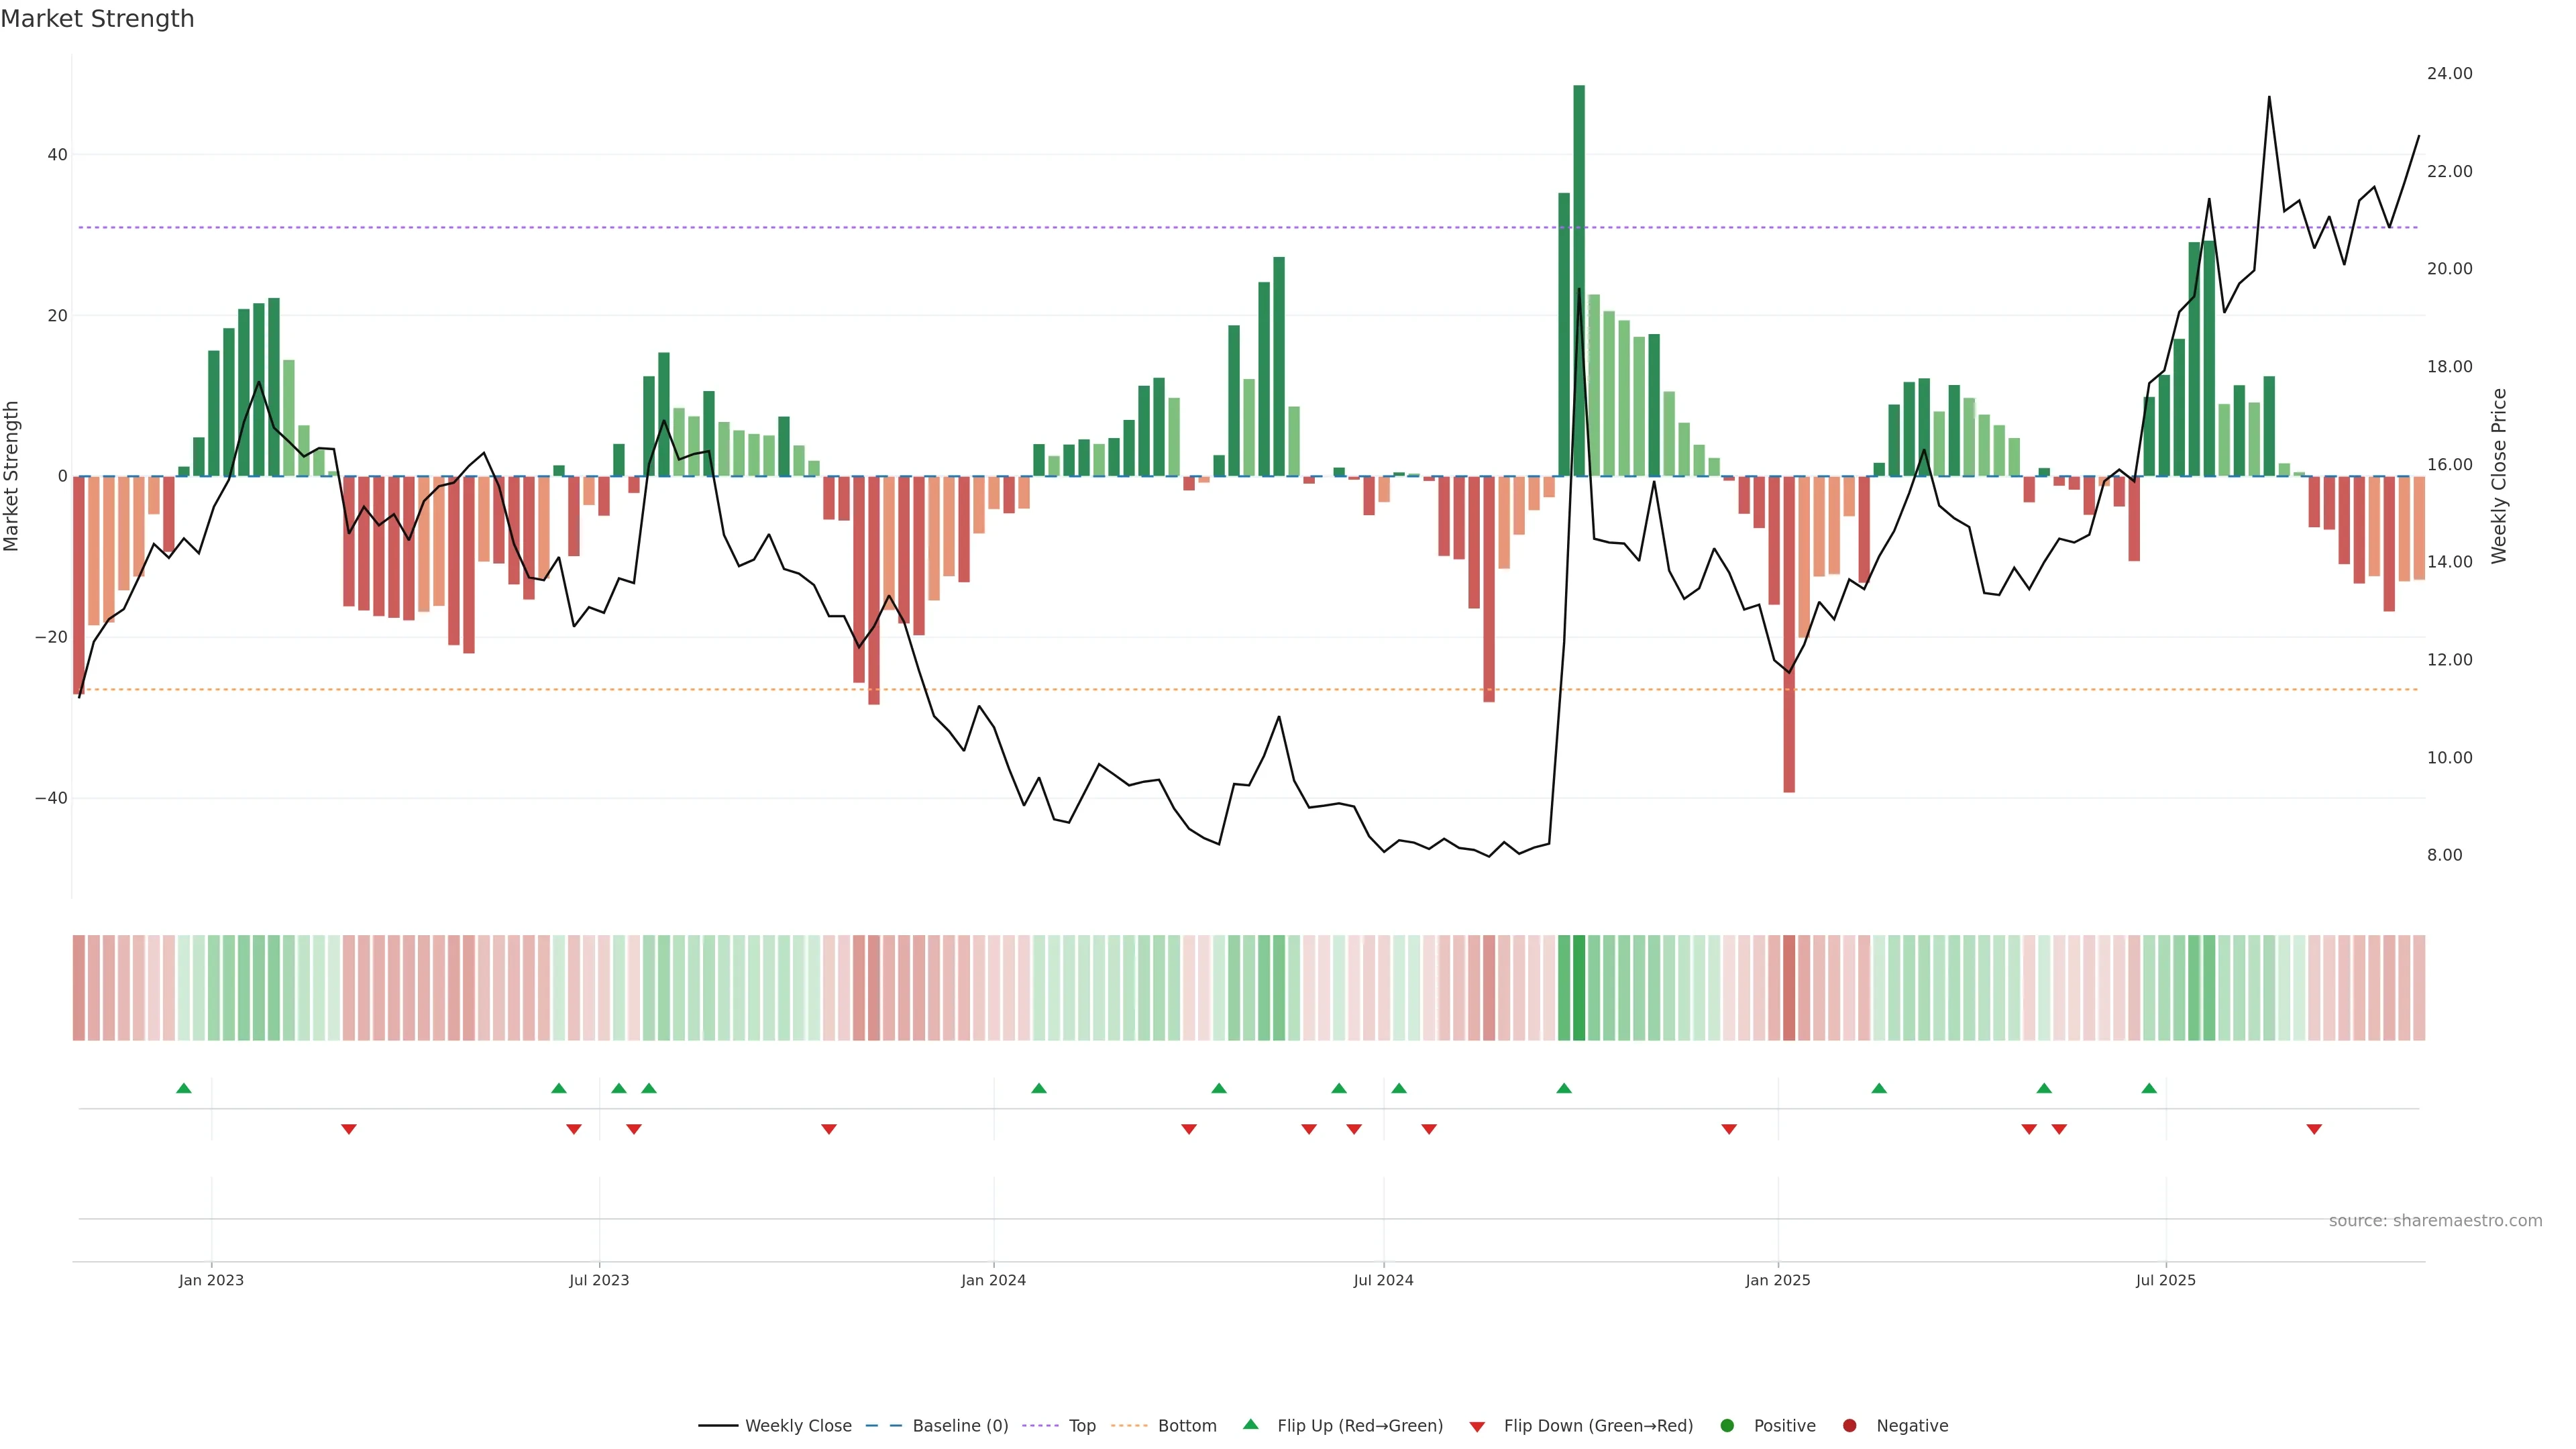Click the Flip Up green triangle legend icon

pyautogui.click(x=1250, y=1424)
